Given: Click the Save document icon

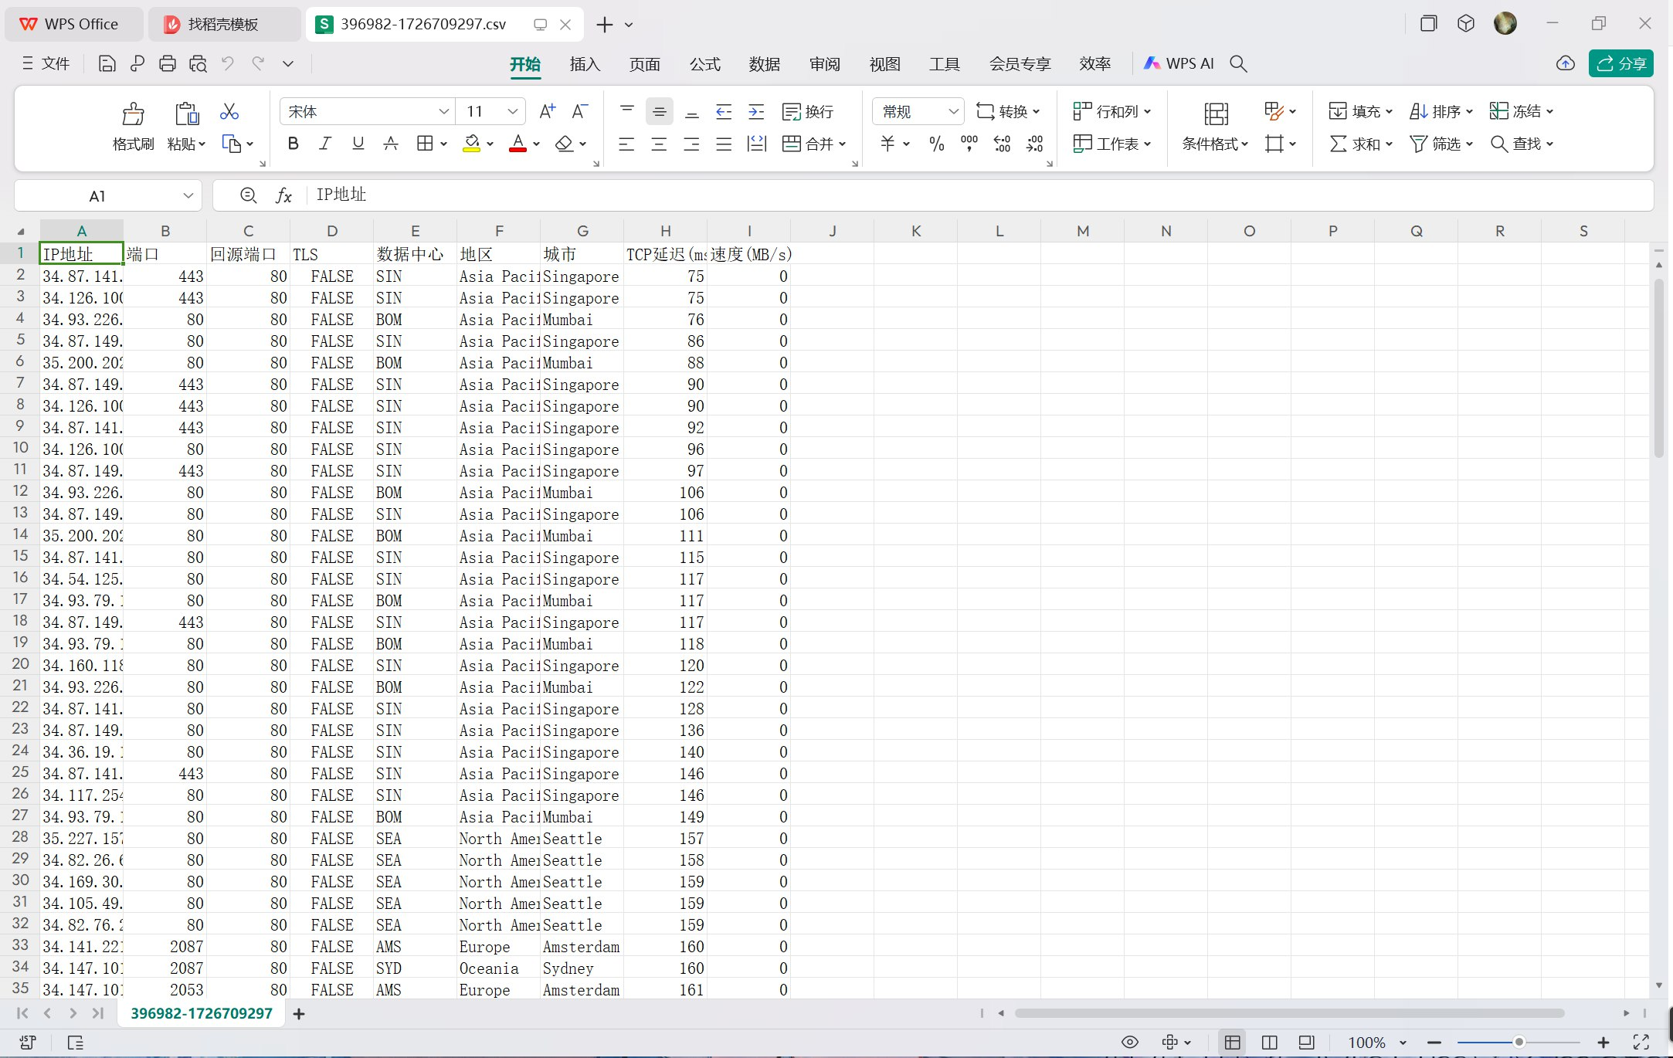Looking at the screenshot, I should (x=107, y=64).
